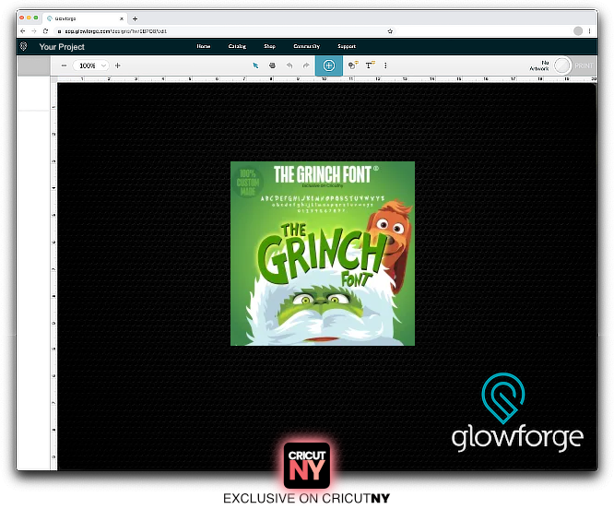Viewport: 614px width, 509px height.
Task: Select the Grinch Font artwork on canvas
Action: coord(323,254)
